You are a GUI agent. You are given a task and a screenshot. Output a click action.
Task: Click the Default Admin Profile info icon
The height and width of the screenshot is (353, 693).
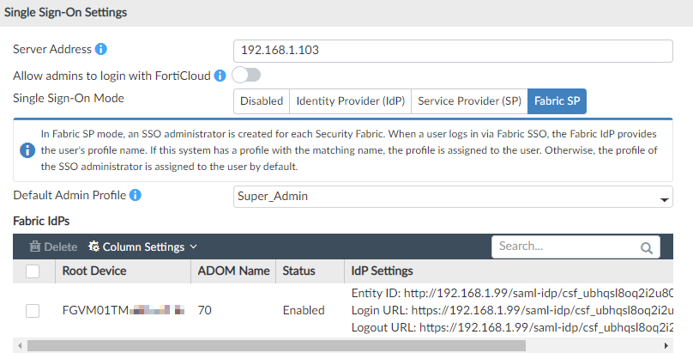tap(136, 196)
